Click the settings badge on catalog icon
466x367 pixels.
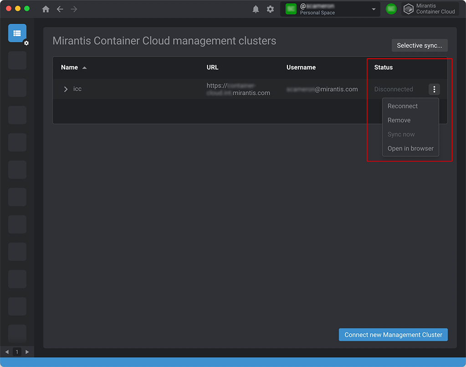coord(26,43)
